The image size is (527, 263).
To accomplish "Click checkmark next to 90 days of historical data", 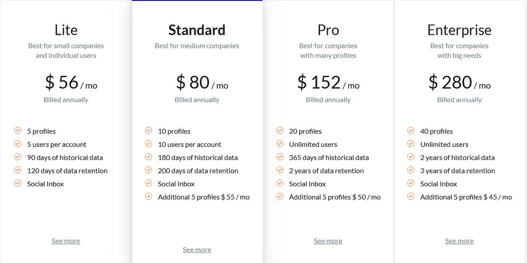I will [x=18, y=157].
